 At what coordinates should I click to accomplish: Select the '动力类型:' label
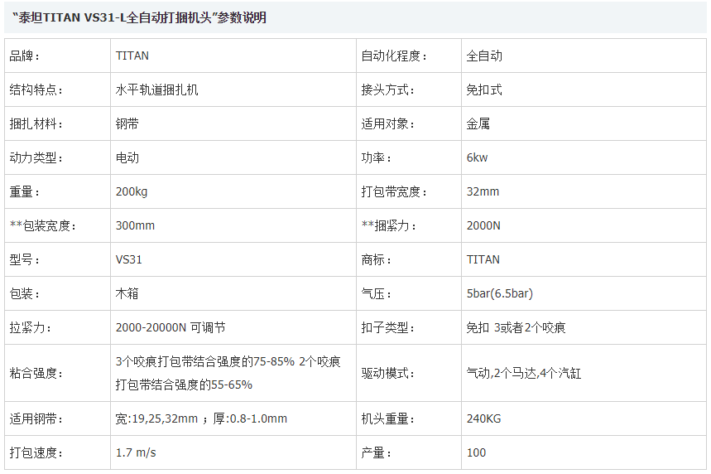point(36,158)
